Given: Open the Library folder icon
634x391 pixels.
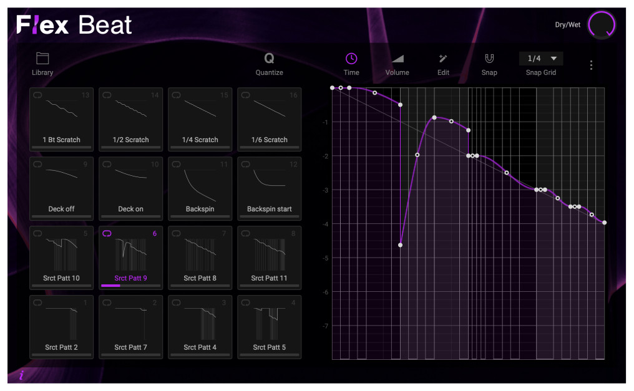Looking at the screenshot, I should pyautogui.click(x=42, y=59).
